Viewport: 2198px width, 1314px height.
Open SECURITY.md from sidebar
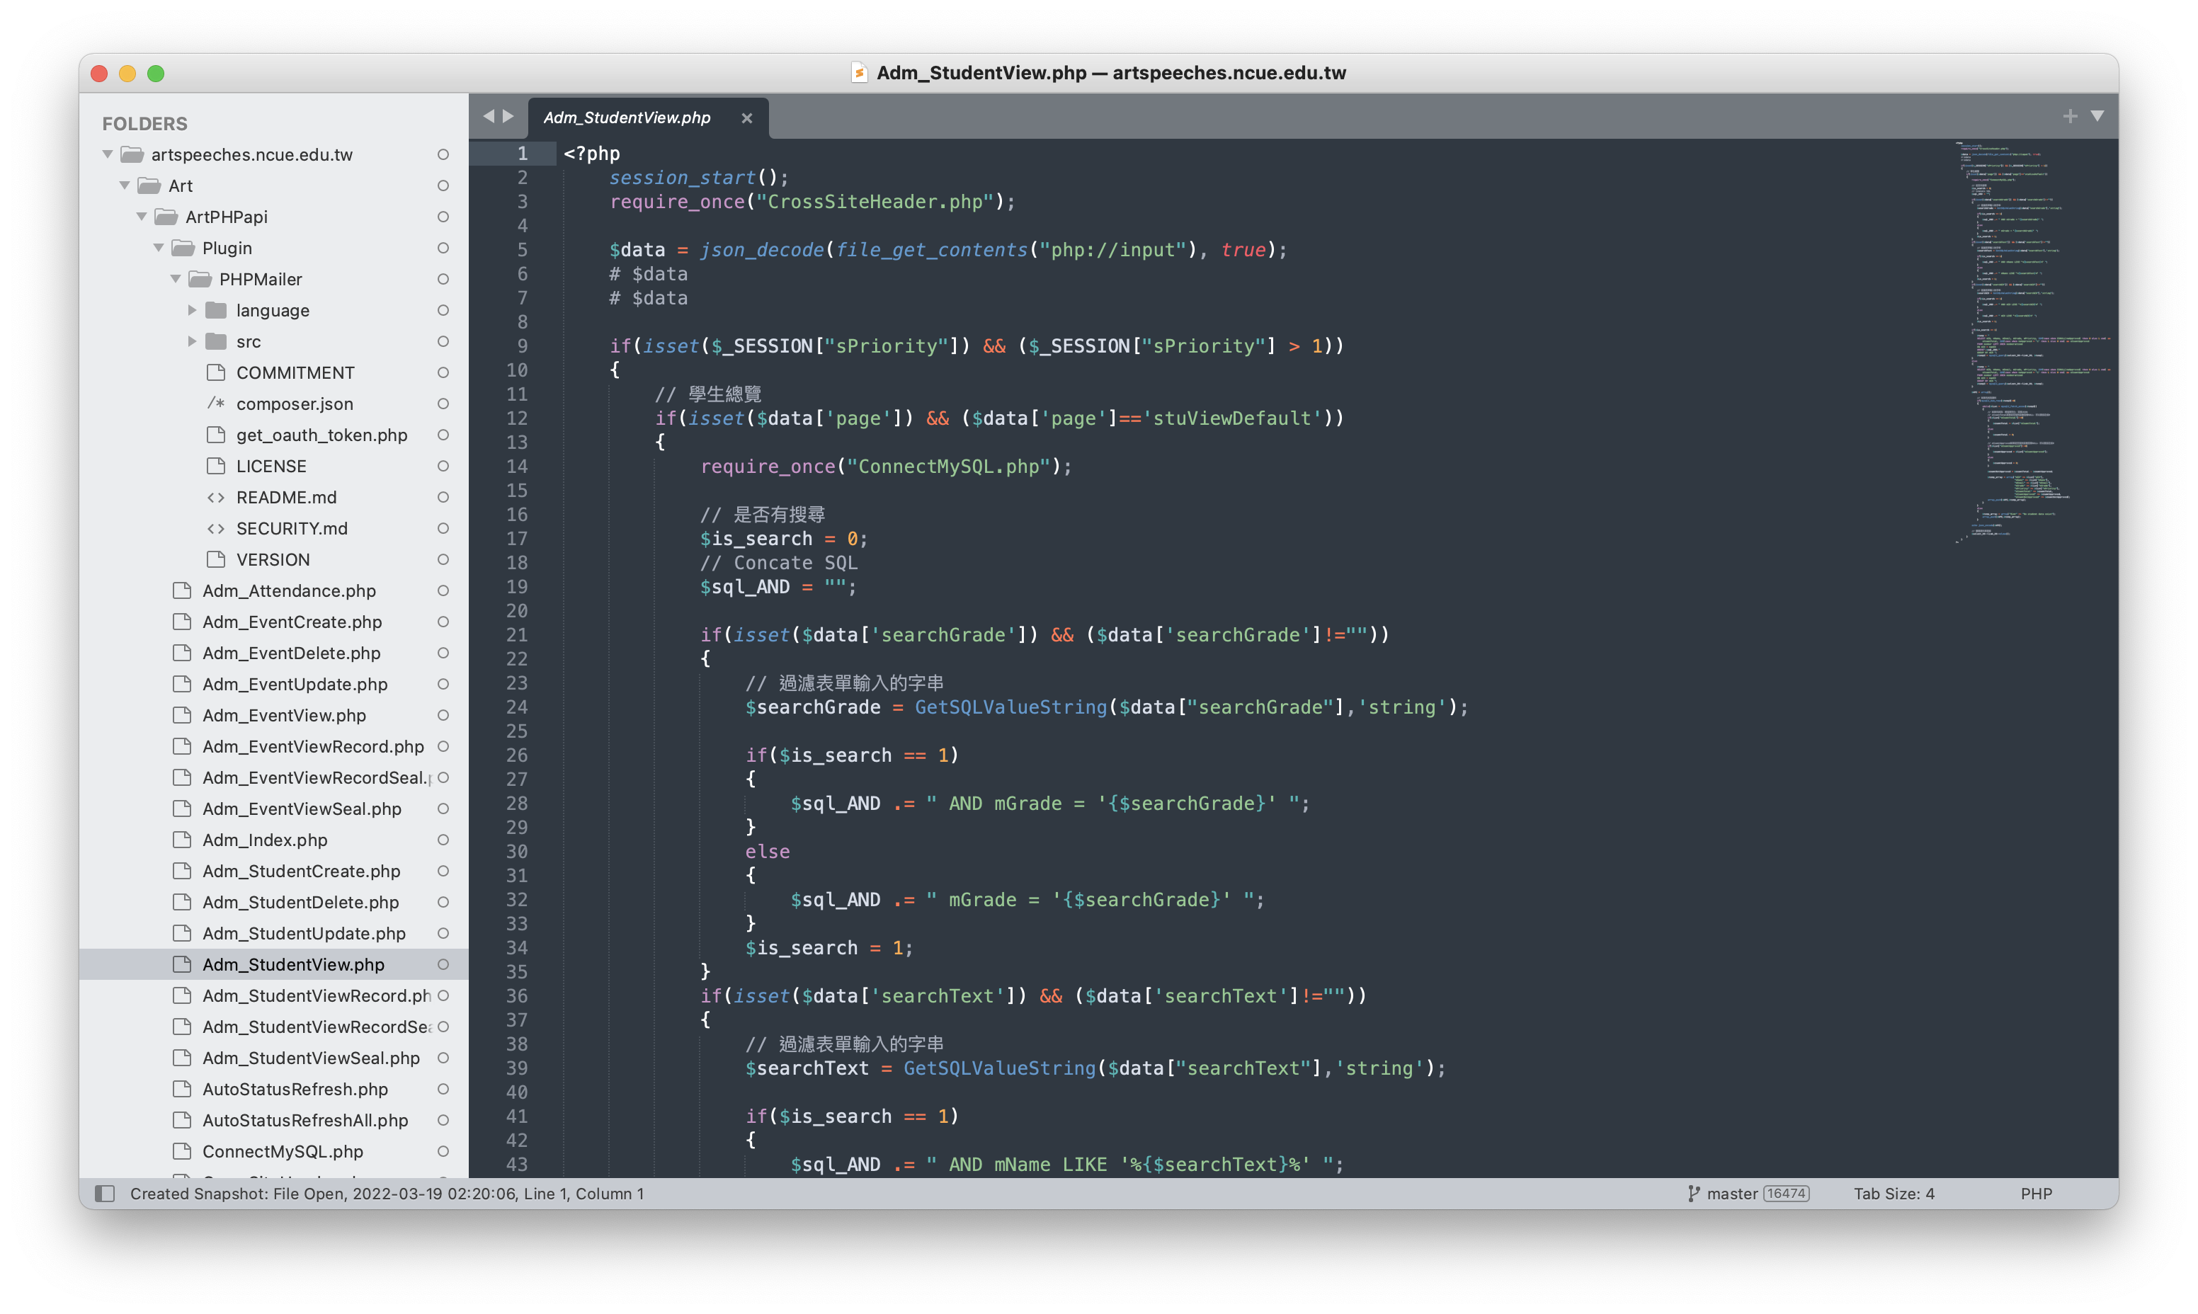coord(291,527)
